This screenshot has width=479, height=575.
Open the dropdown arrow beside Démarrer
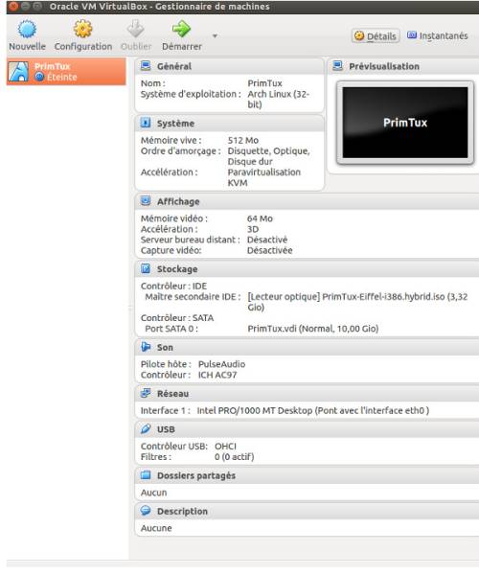coord(216,36)
